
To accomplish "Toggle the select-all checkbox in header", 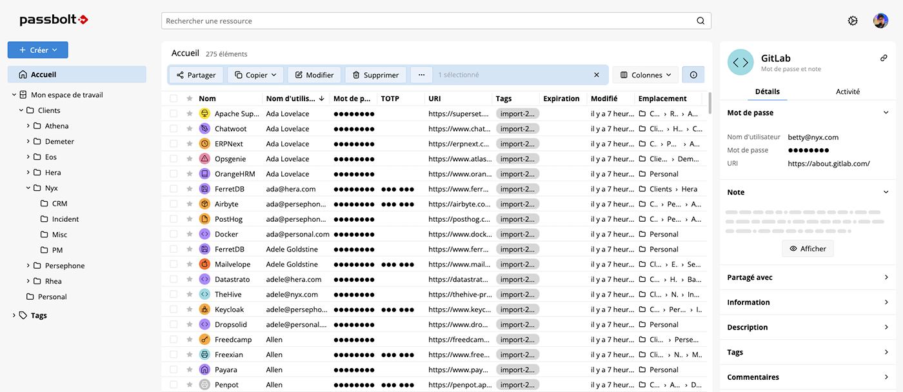I will click(174, 99).
